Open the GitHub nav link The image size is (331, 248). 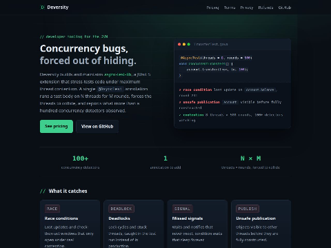click(x=285, y=8)
